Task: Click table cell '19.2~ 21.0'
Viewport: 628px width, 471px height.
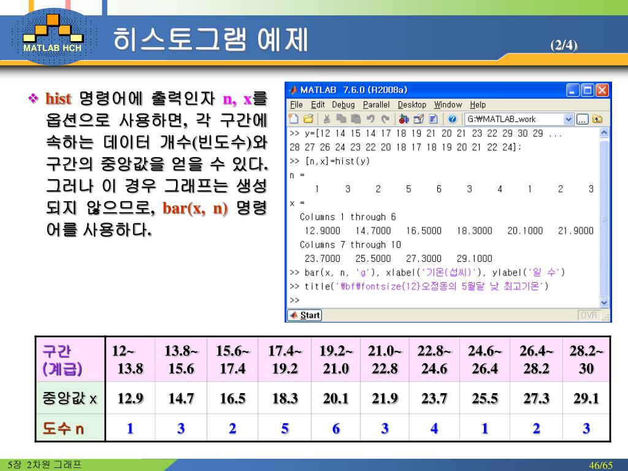Action: coord(335,359)
